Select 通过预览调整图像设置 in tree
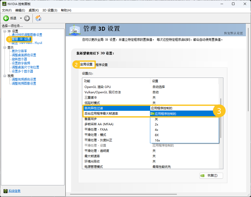 click(x=27, y=35)
